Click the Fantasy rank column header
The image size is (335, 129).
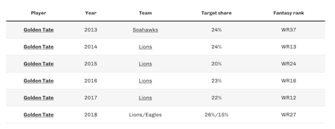pyautogui.click(x=289, y=13)
